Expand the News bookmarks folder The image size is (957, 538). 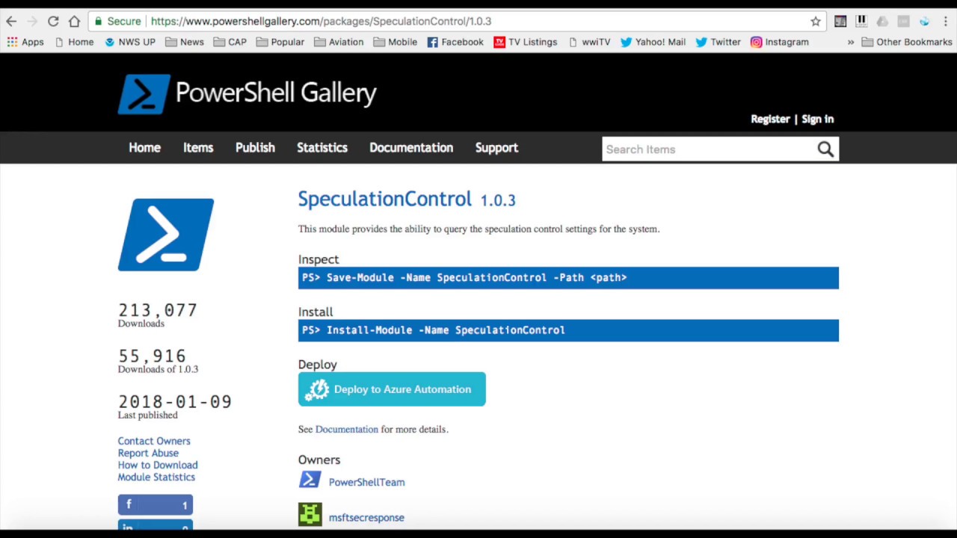185,42
